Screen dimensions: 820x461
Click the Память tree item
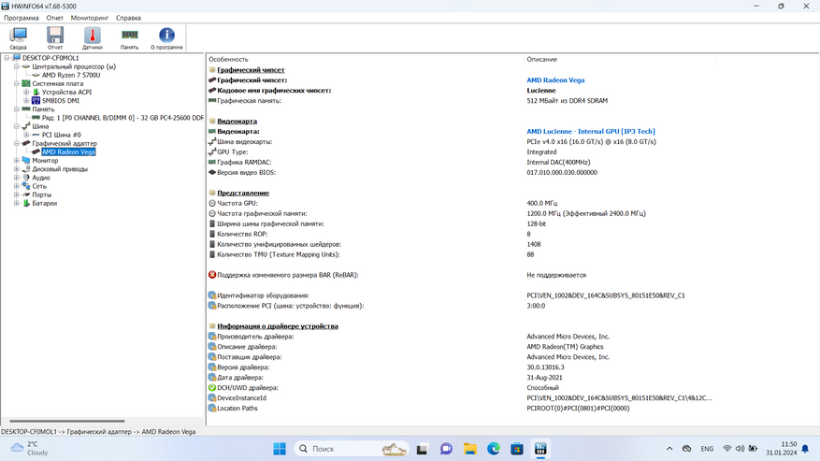(43, 109)
